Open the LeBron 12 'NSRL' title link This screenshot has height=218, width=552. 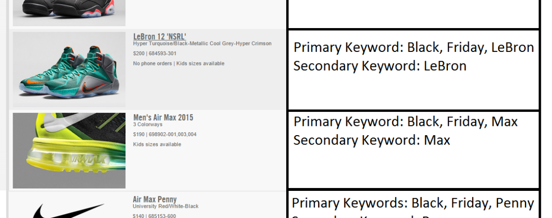click(x=159, y=37)
